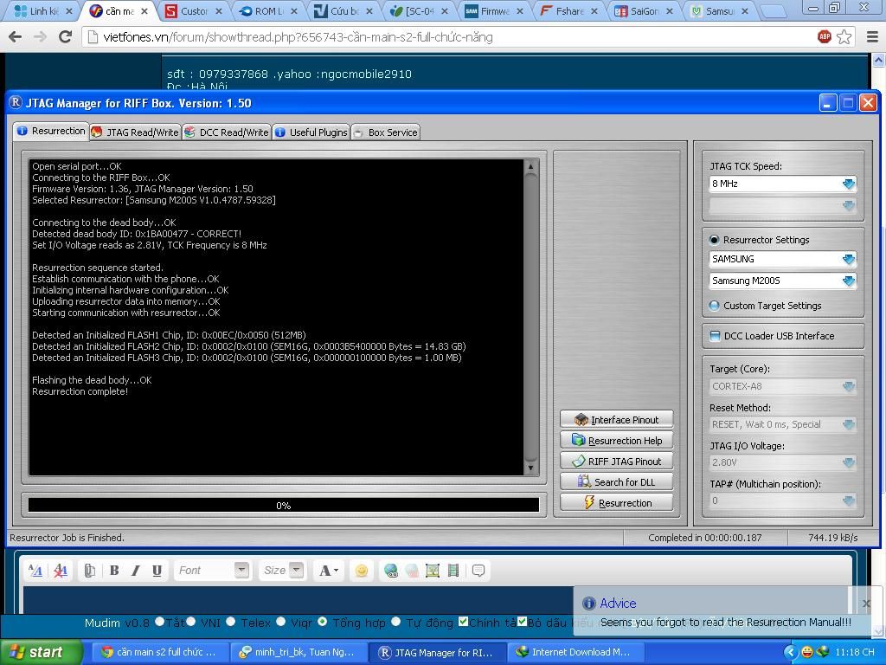The image size is (886, 665).
Task: Reload the vietfones page
Action: (x=66, y=36)
